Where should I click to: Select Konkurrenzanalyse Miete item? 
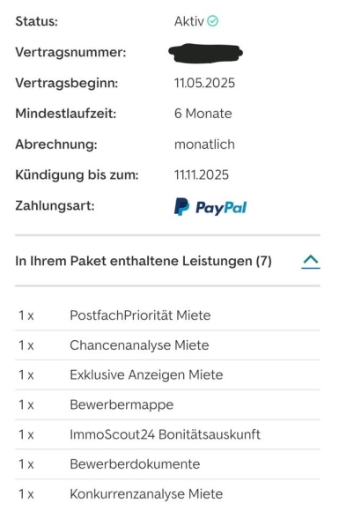[x=167, y=494]
